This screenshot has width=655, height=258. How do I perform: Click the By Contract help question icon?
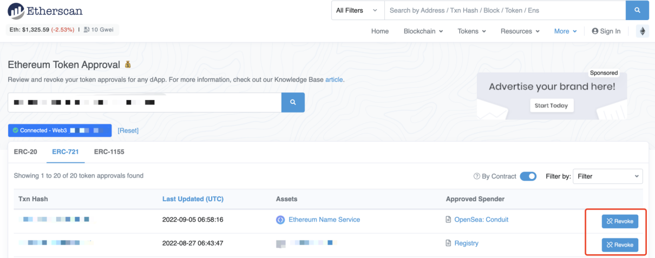tap(476, 176)
